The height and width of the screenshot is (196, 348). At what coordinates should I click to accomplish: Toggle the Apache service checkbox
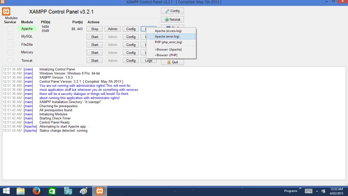[10, 29]
